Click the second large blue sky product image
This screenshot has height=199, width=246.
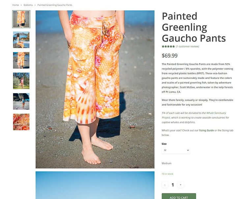(95, 185)
